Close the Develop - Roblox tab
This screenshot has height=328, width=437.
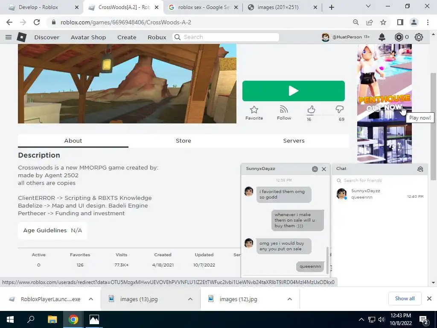click(x=77, y=7)
